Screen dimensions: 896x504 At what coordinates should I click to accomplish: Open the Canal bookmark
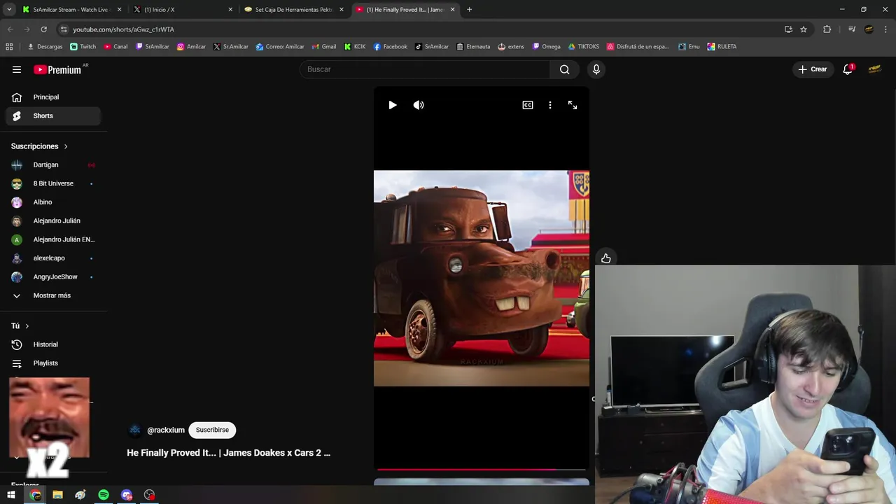pos(116,47)
